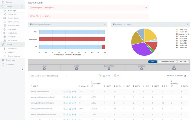Toggle Unique legend in bar chart
Screen dimensions: 191x120
(69, 55)
